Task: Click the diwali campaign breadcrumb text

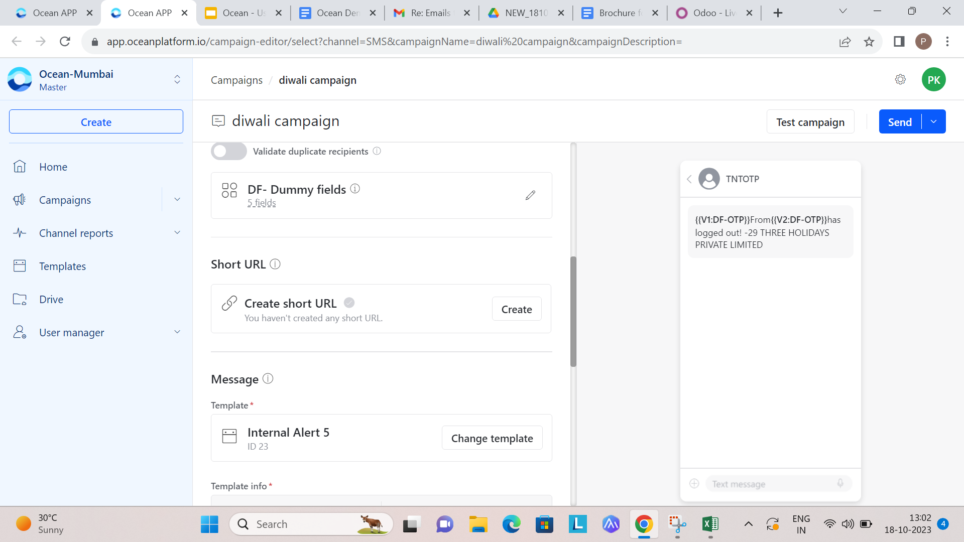Action: pyautogui.click(x=317, y=80)
